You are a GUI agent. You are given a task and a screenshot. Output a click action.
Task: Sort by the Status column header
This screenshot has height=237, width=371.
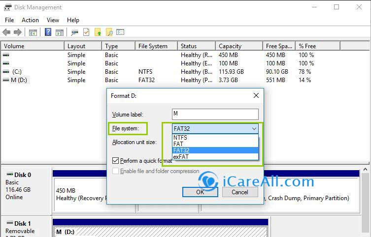point(197,46)
